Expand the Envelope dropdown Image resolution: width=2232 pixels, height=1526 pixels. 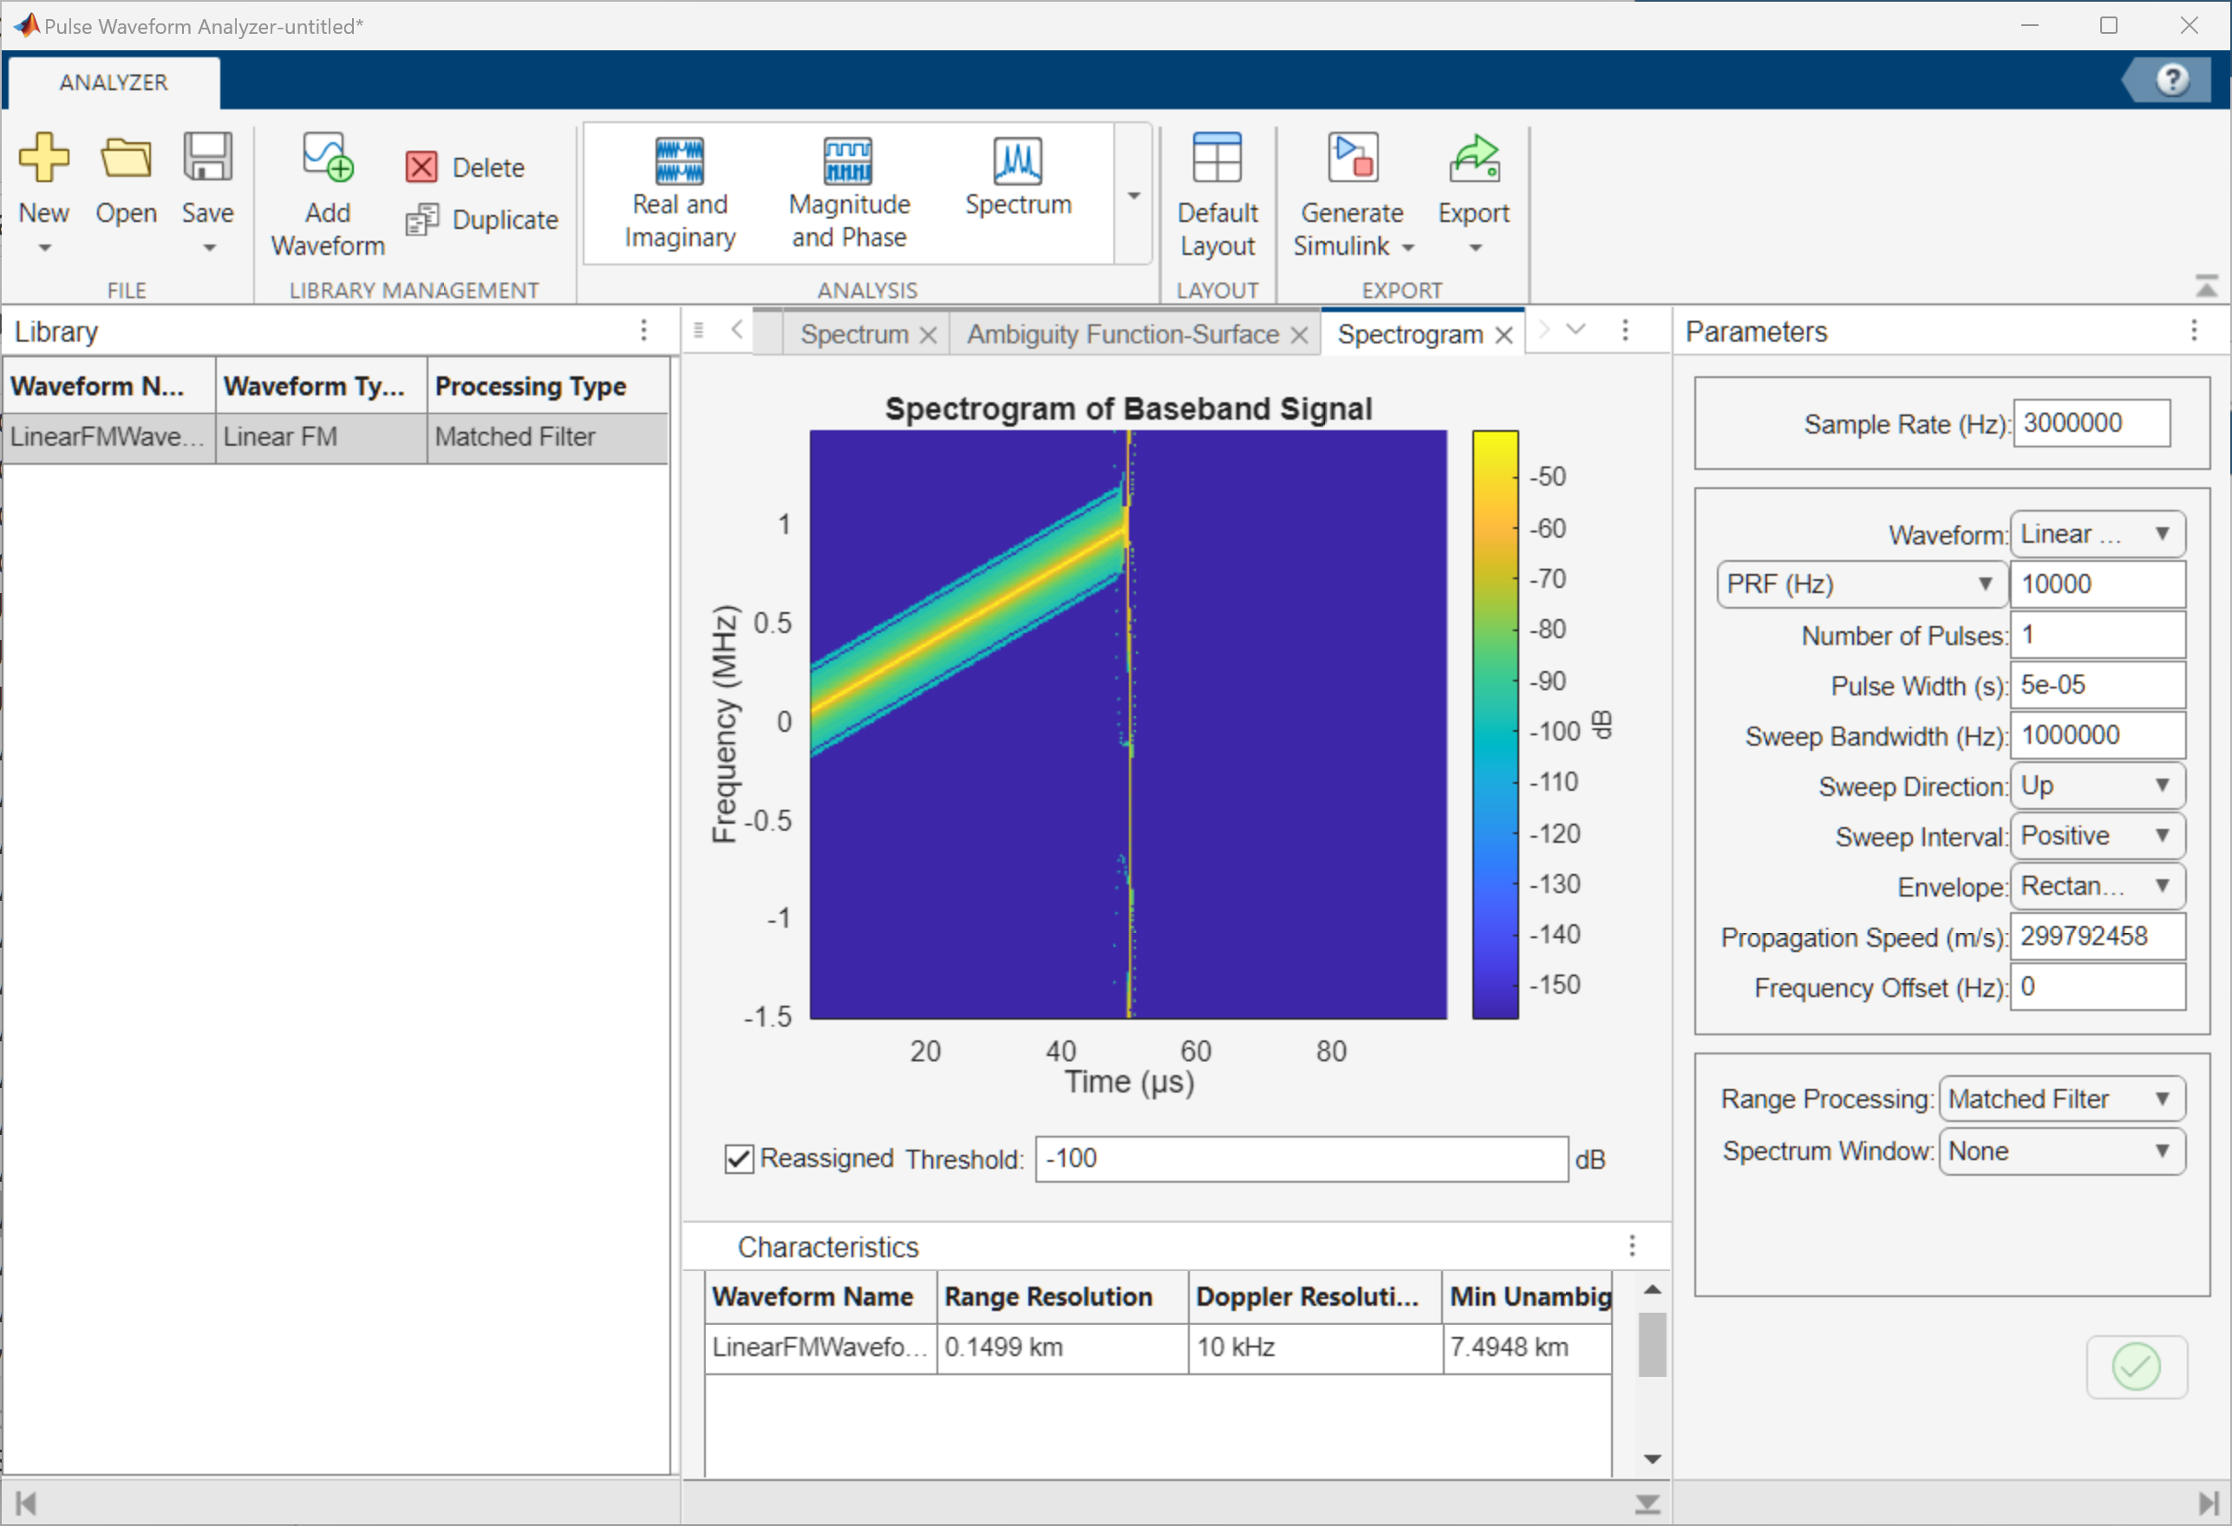(2097, 885)
